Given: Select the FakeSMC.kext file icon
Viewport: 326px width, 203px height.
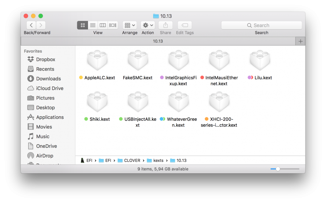Looking at the screenshot, I should pyautogui.click(x=138, y=60).
